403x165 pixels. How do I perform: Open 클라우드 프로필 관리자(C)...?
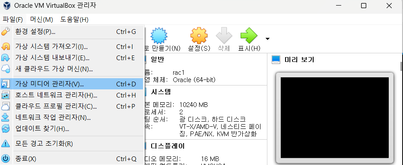click(x=72, y=106)
